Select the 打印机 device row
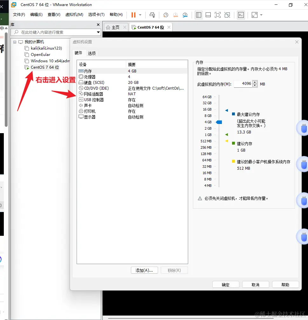This screenshot has height=320, width=308. [x=132, y=111]
